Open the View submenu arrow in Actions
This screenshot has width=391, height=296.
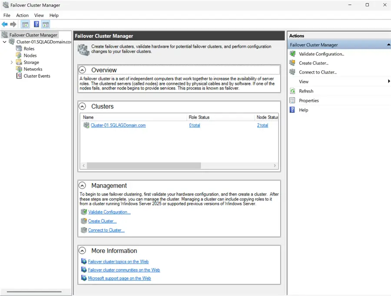click(x=389, y=81)
